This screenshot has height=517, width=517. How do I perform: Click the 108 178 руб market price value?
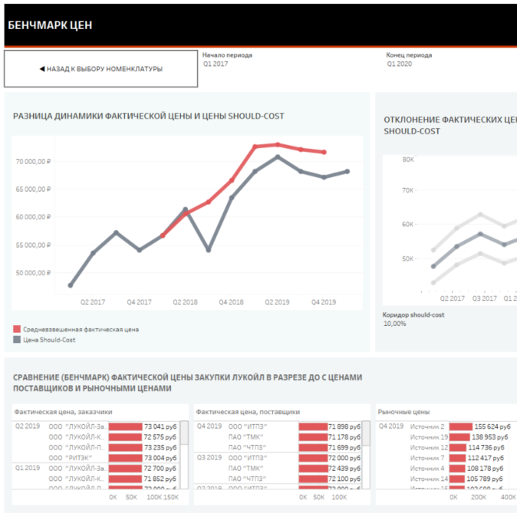coord(485,469)
